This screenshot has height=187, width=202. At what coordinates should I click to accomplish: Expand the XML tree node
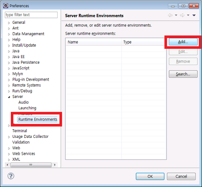click(x=9, y=160)
